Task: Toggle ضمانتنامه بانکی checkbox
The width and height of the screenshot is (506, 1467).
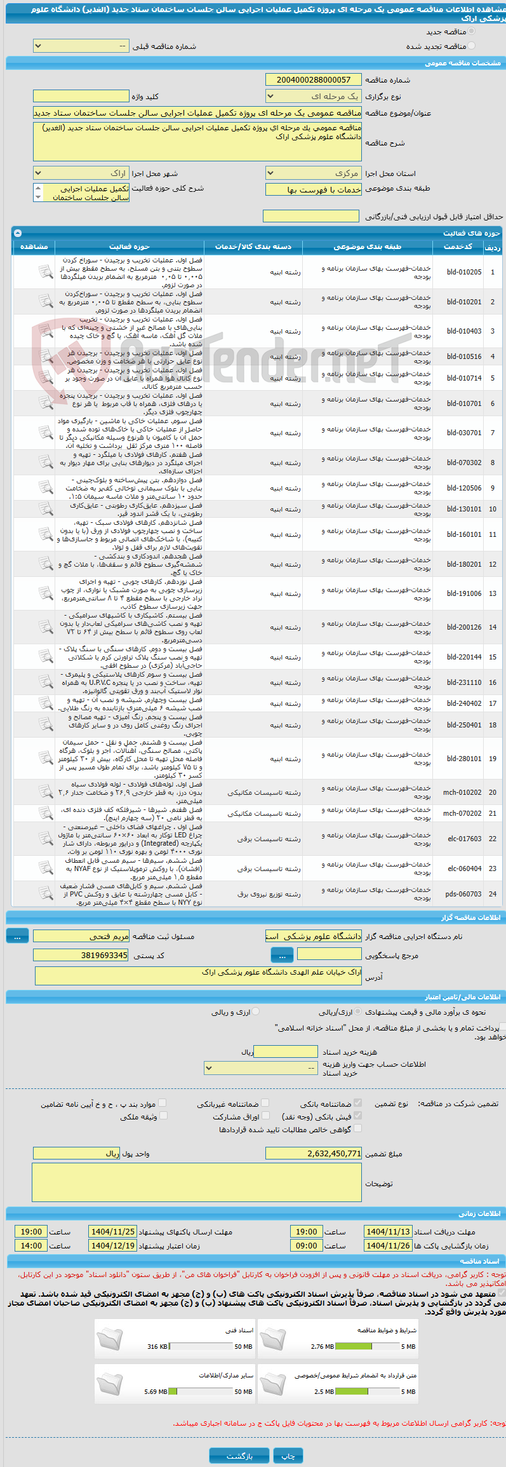Action: tap(357, 1103)
